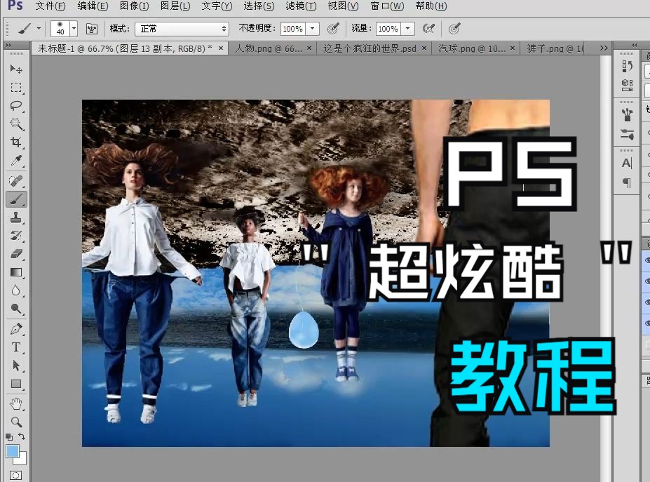Open the 文件(F) menu

50,6
